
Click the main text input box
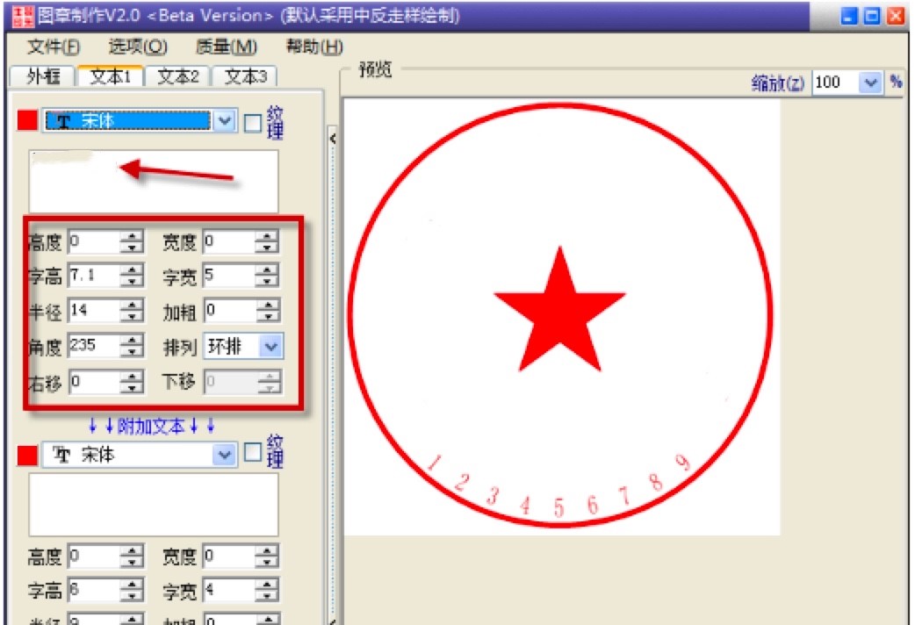click(x=154, y=182)
